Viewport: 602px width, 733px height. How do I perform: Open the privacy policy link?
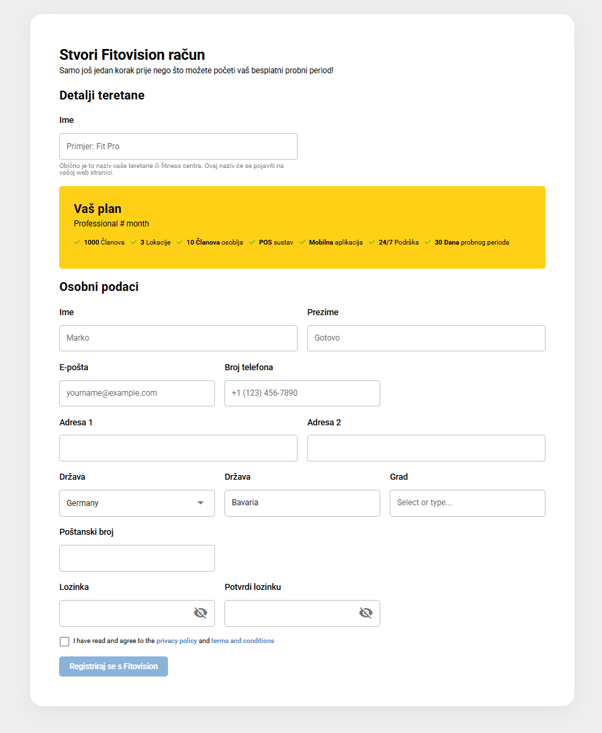[x=177, y=641]
